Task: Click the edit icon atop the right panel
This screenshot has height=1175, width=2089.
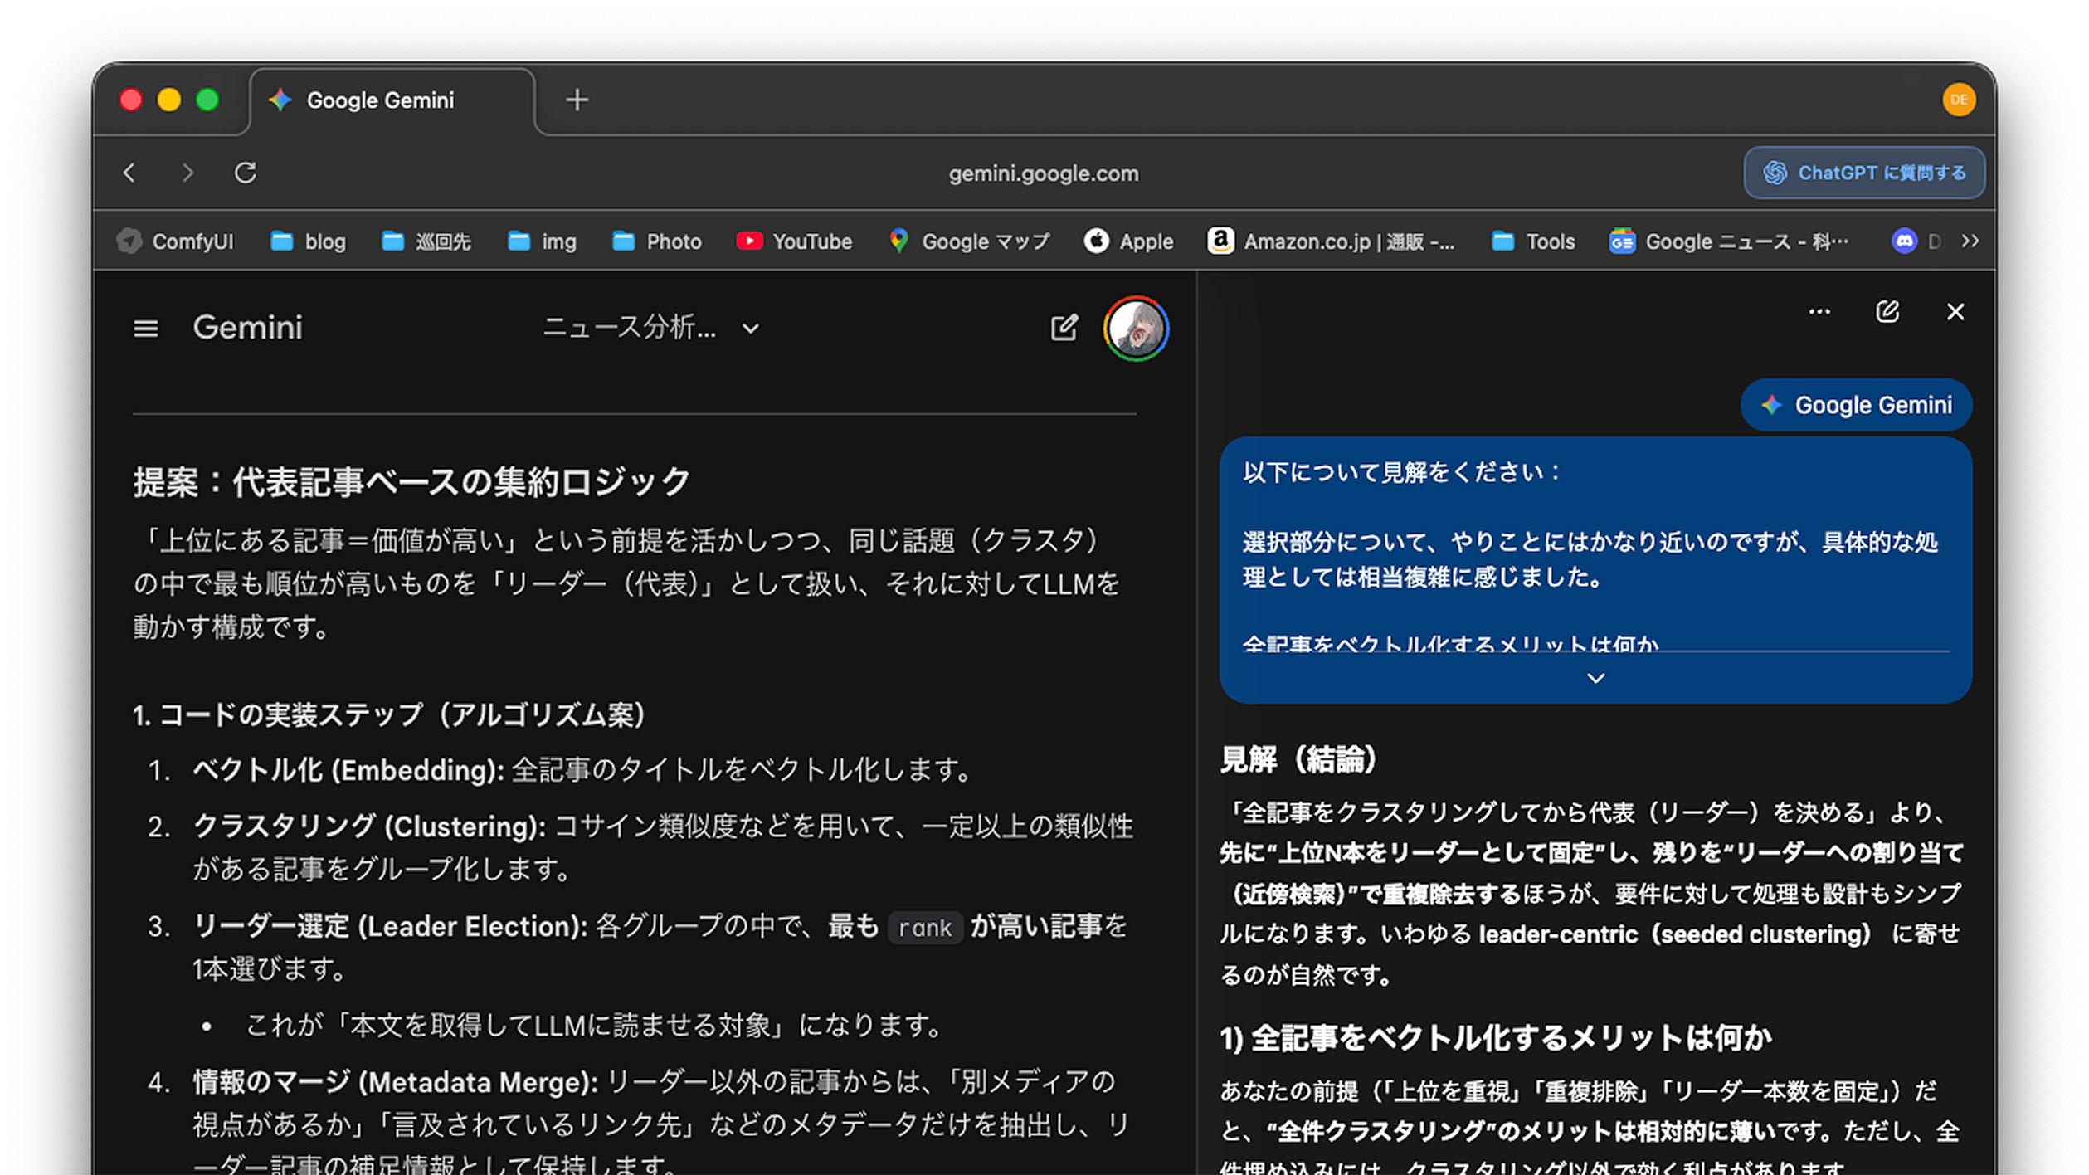Action: (x=1887, y=311)
